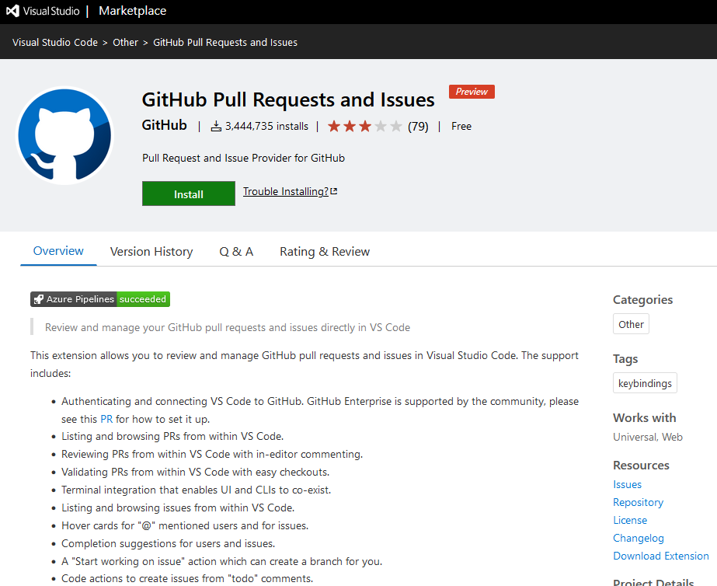The width and height of the screenshot is (717, 586).
Task: Click the Visual Studio logo icon
Action: coord(12,11)
